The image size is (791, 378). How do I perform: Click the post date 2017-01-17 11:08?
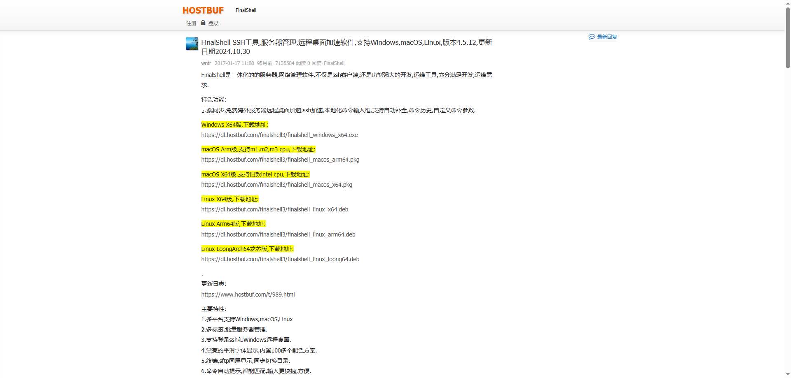click(x=234, y=63)
